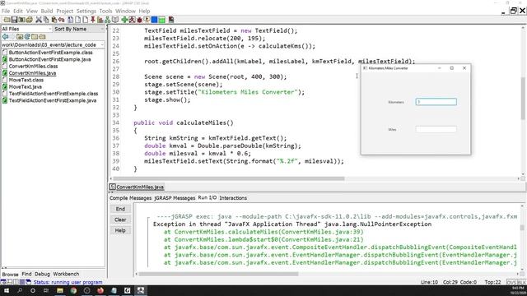
Task: Select the ConvertKmMiles.java editor tab
Action: pos(137,187)
